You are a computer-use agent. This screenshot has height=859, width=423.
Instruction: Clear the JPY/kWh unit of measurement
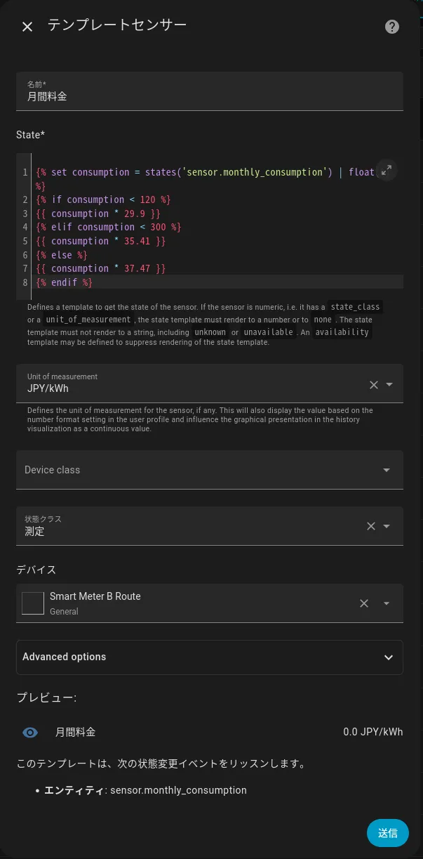click(x=373, y=384)
